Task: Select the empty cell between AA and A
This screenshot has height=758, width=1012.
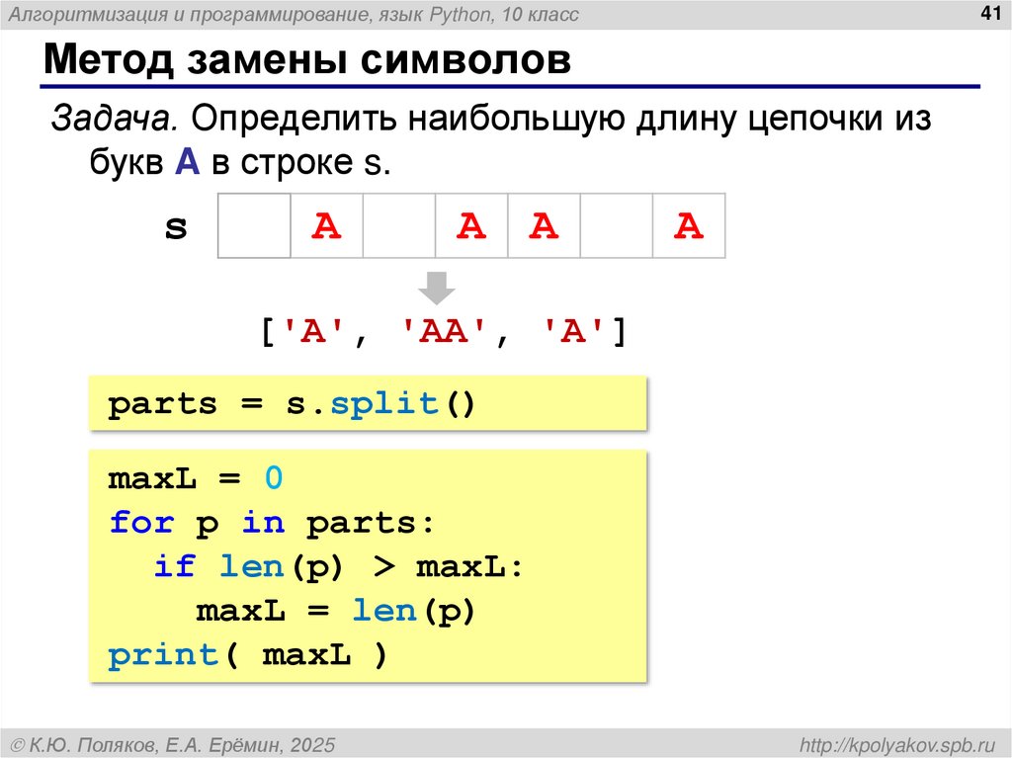Action: (x=617, y=226)
